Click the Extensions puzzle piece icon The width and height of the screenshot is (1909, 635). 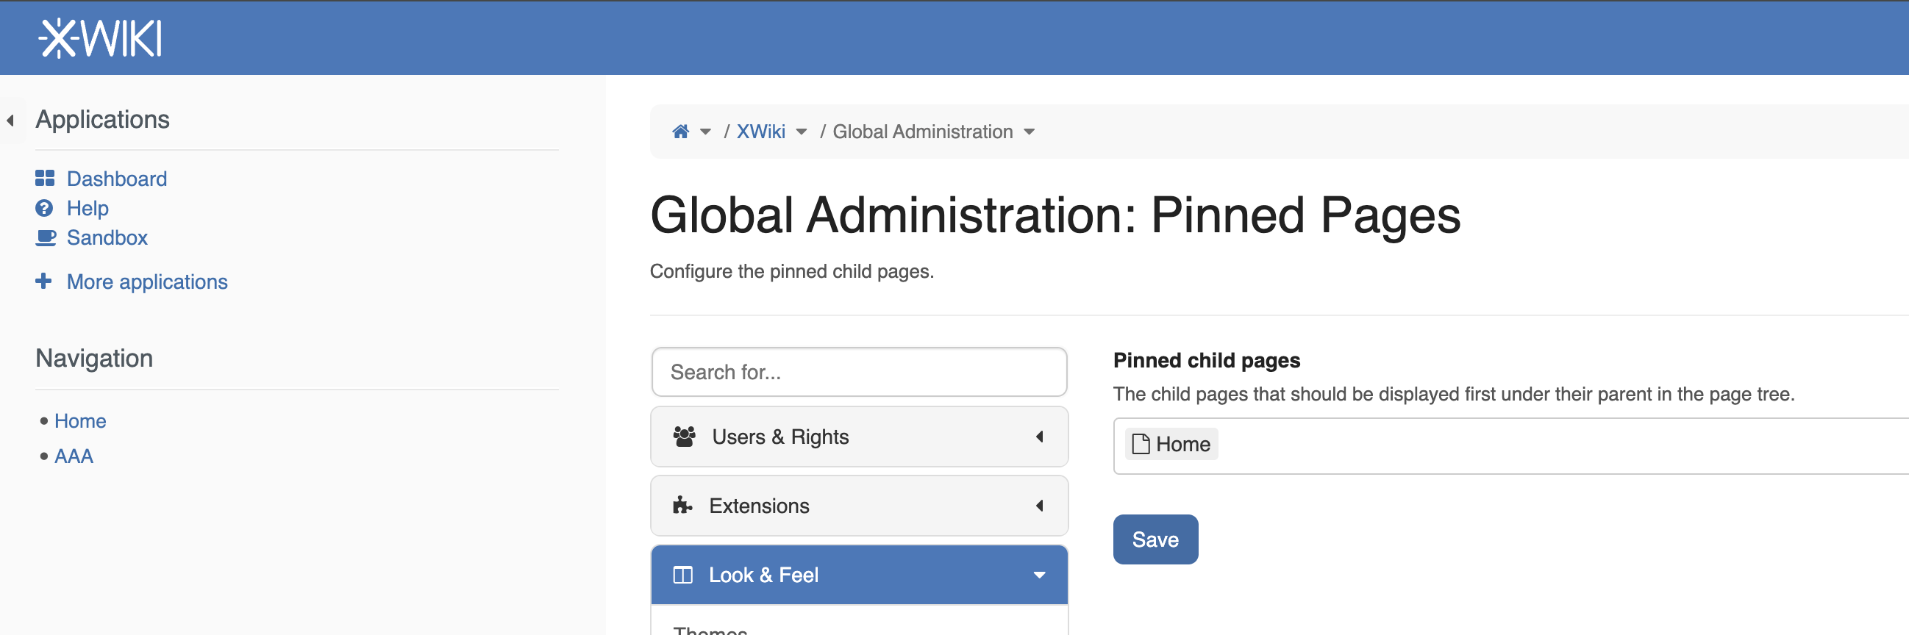point(682,506)
